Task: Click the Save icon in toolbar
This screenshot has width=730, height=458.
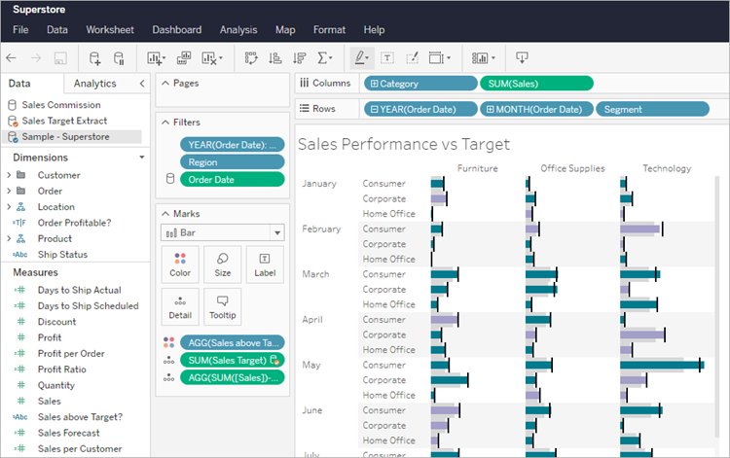Action: [x=60, y=58]
